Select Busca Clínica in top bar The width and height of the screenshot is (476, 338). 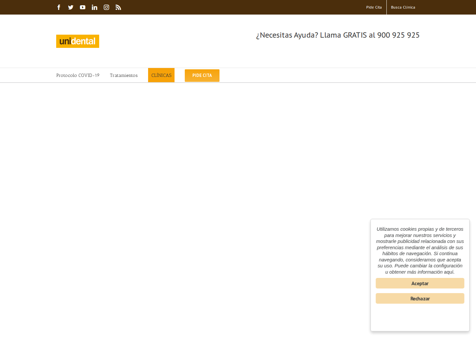[x=403, y=7]
